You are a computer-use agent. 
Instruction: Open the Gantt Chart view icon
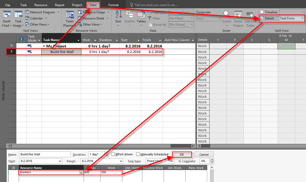pos(7,15)
